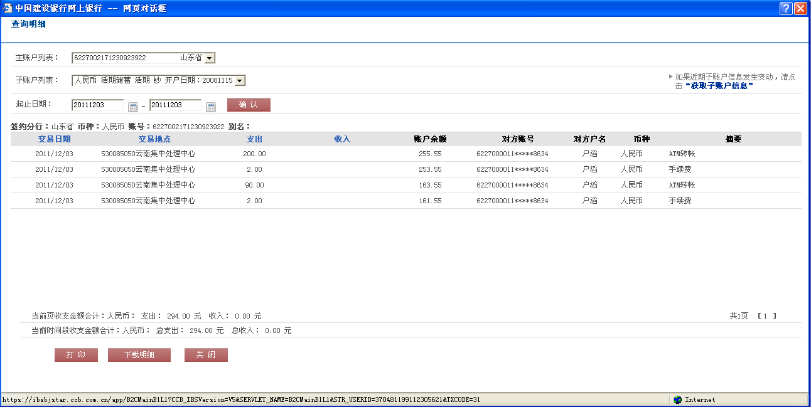Click 人民币 currency in 253.55 row

click(x=631, y=169)
